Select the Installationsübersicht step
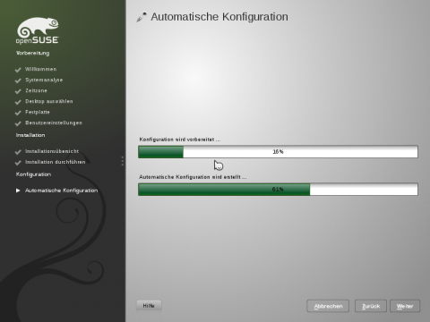430x322 pixels. [52, 151]
